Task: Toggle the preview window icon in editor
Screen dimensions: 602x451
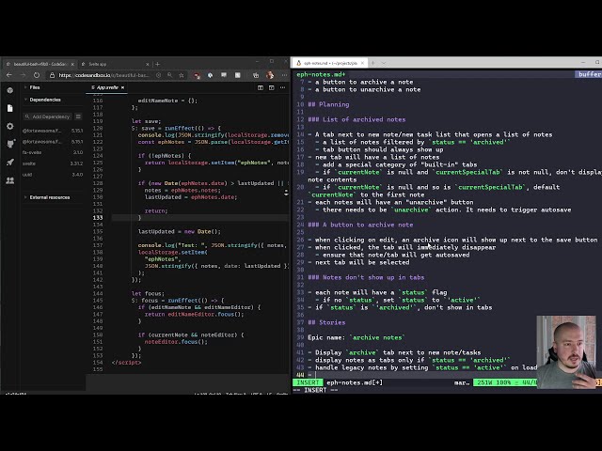Action: (x=272, y=87)
